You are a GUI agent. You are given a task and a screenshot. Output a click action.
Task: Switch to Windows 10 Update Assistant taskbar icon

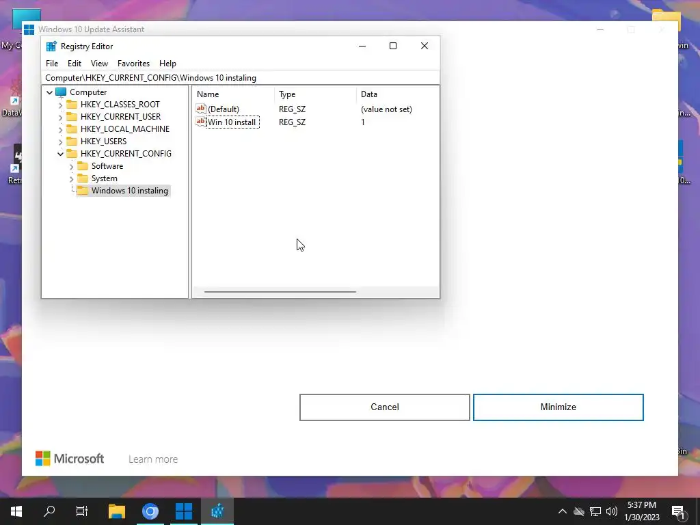[x=183, y=511]
